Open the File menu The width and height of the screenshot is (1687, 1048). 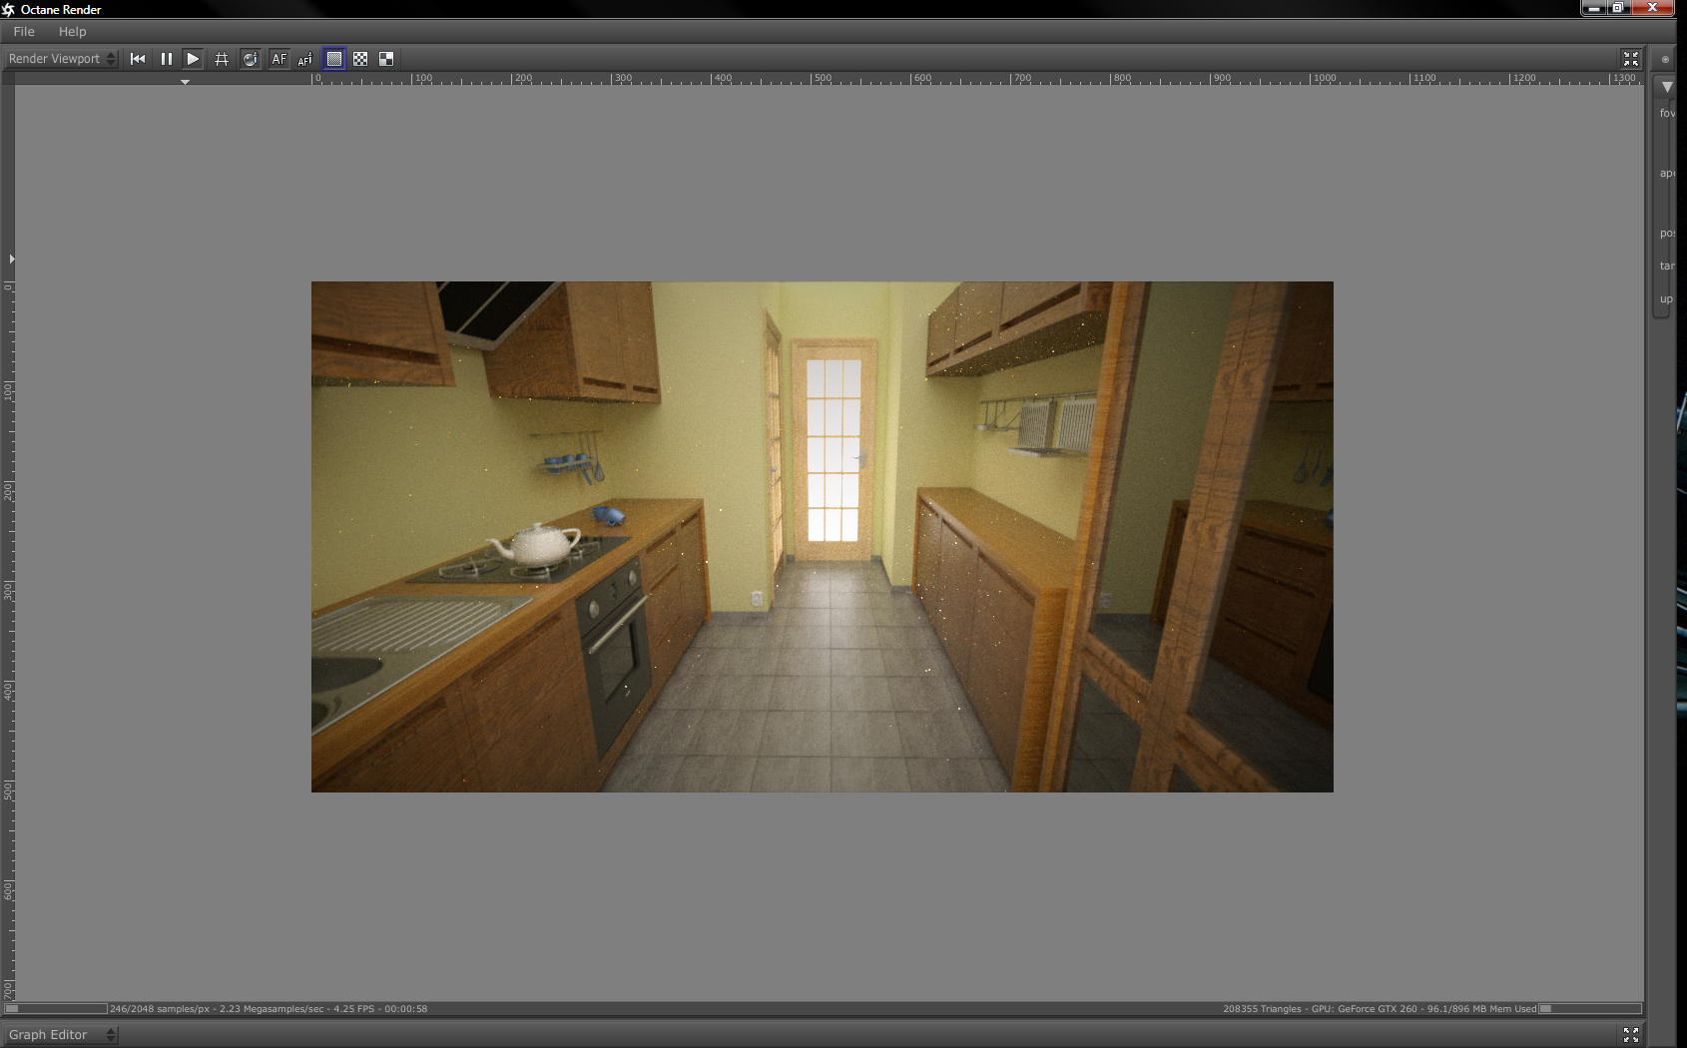[x=24, y=32]
